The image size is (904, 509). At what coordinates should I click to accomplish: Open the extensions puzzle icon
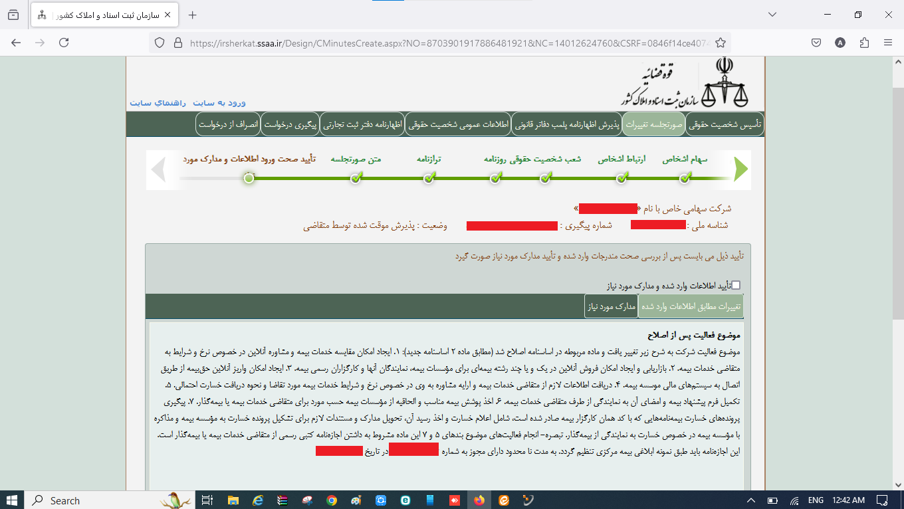click(864, 43)
